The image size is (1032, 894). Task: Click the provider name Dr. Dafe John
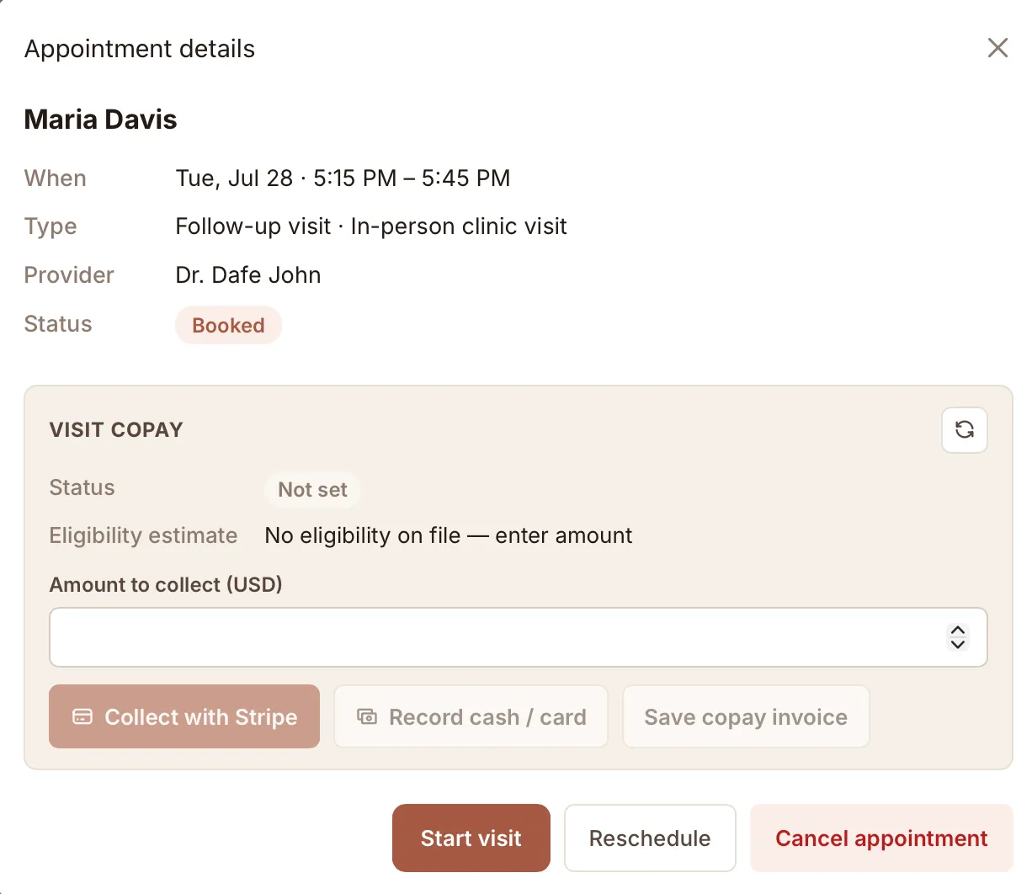click(248, 275)
